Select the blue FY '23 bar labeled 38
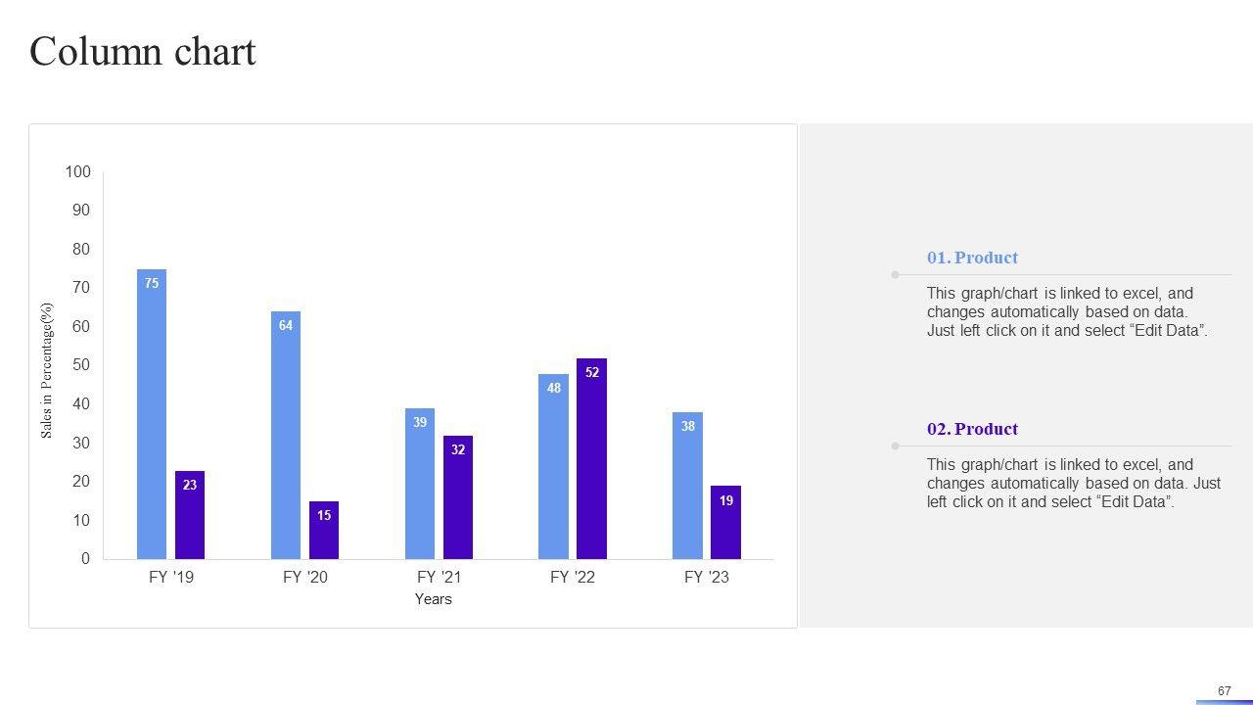The height and width of the screenshot is (705, 1253). pyautogui.click(x=687, y=486)
